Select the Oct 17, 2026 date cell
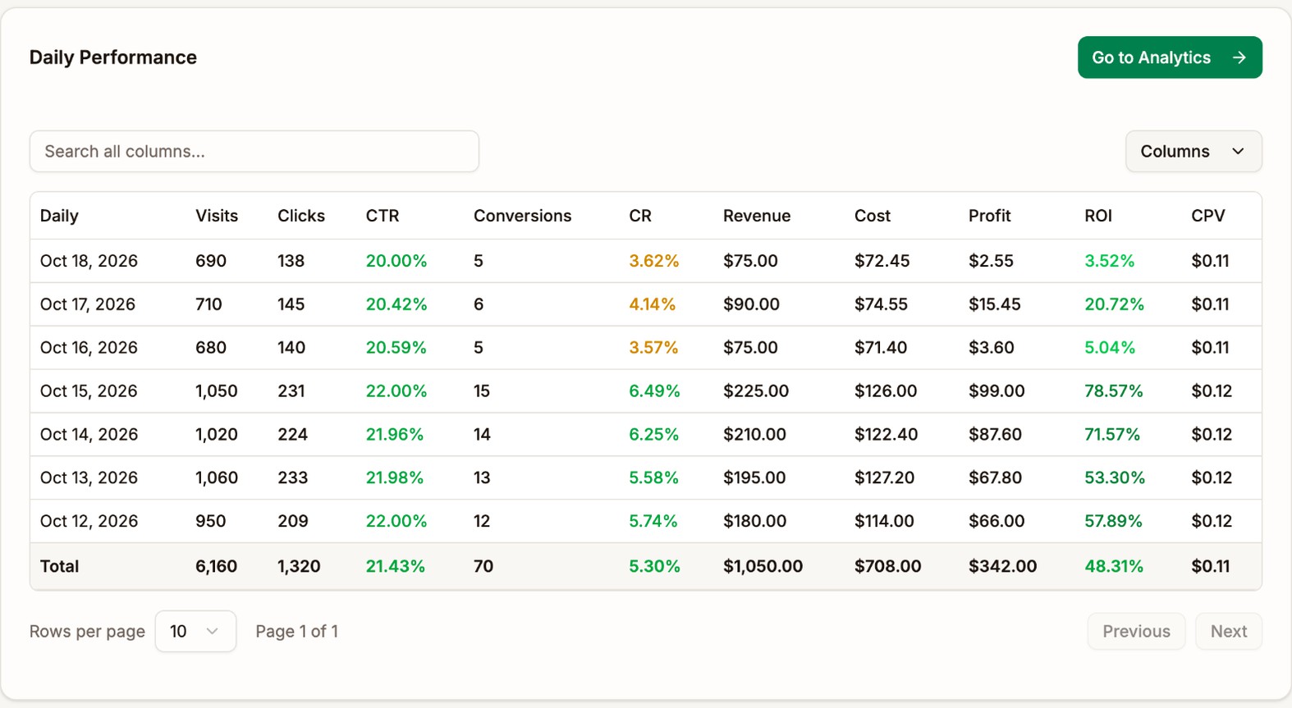Viewport: 1292px width, 708px height. coord(88,304)
